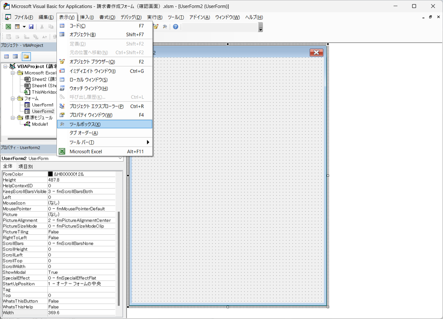This screenshot has height=319, width=443.
Task: Switch to the 項目別 properties tab
Action: [25, 167]
